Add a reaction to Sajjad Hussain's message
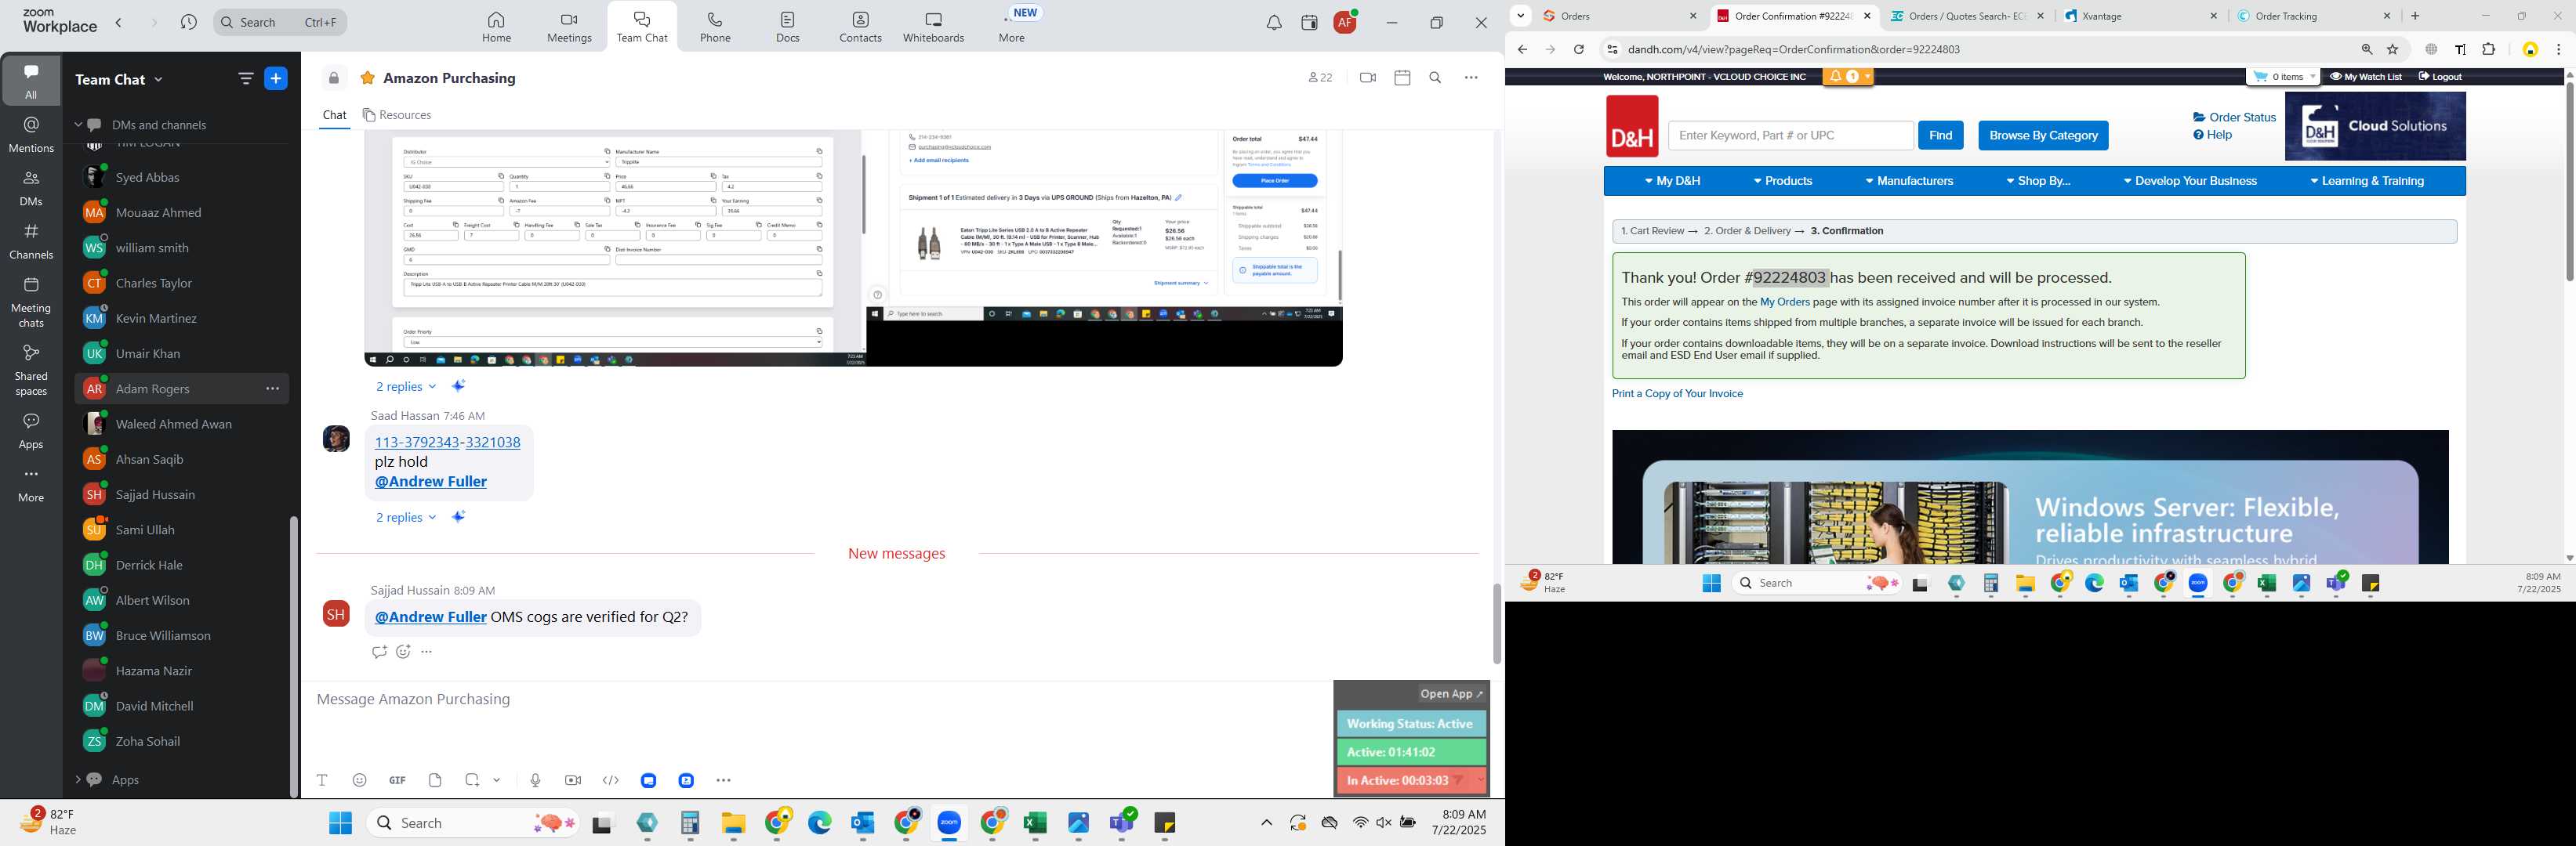 [403, 653]
